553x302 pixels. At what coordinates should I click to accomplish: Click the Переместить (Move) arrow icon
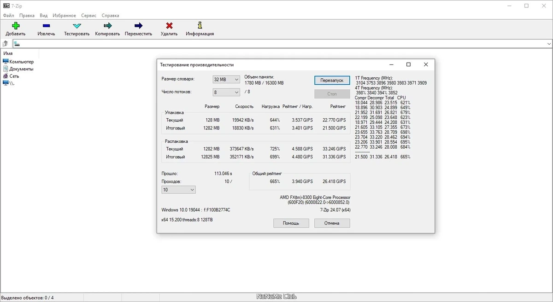[x=138, y=26]
